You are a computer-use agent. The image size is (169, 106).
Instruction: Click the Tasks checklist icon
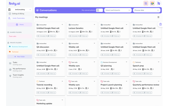10,63
